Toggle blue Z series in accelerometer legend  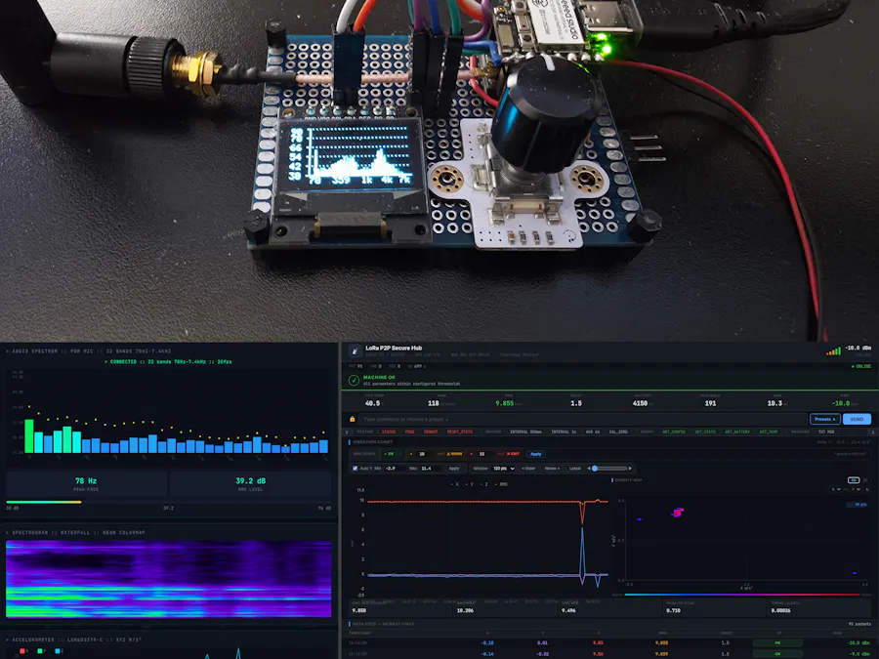pos(59,651)
